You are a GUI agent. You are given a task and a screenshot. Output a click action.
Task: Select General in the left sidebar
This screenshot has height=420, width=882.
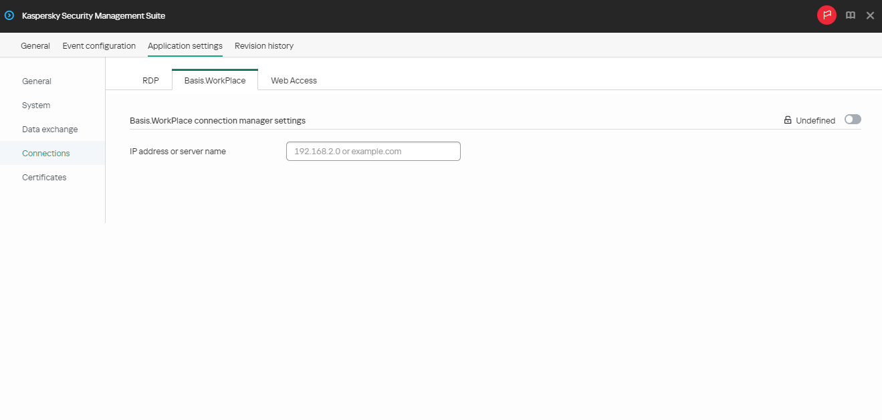coord(37,81)
